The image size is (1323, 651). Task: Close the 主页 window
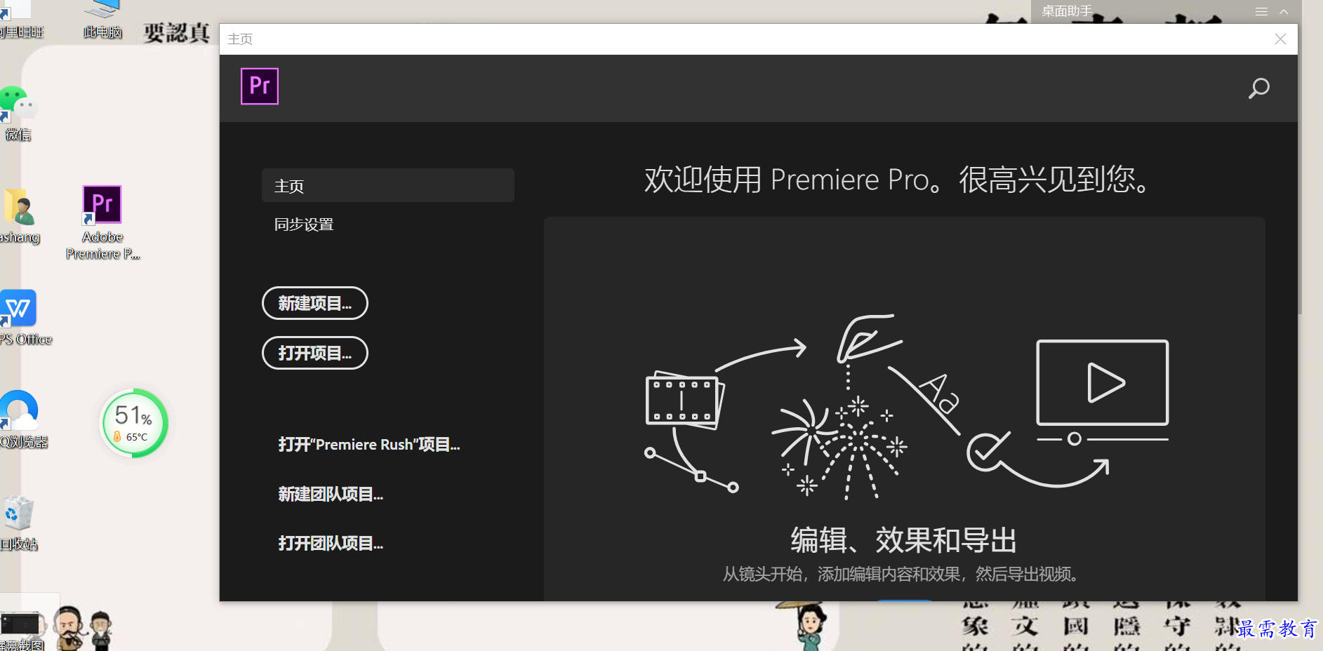tap(1280, 39)
